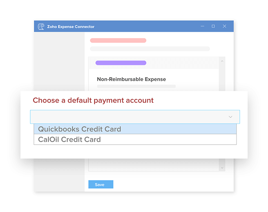Click the "Choose a default payment account" label

pyautogui.click(x=93, y=100)
